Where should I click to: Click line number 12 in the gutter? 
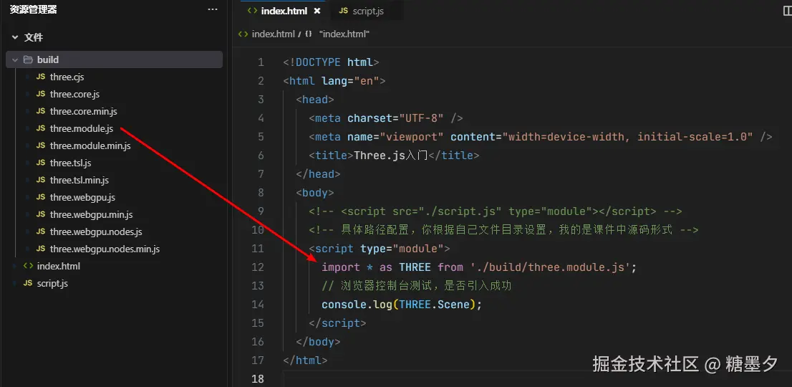tap(258, 267)
